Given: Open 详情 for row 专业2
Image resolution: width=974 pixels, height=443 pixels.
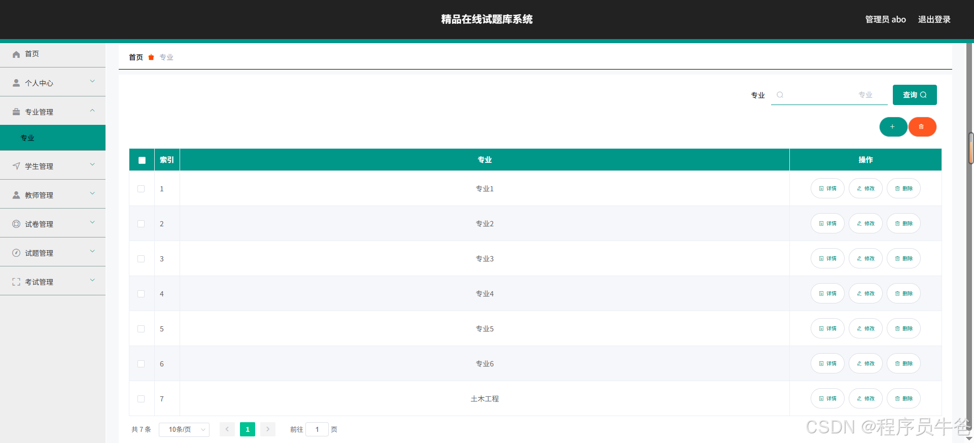Looking at the screenshot, I should pos(827,224).
